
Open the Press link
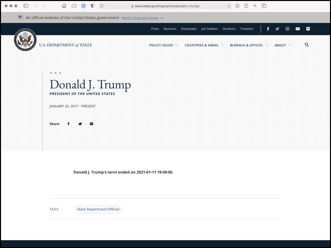[155, 29]
